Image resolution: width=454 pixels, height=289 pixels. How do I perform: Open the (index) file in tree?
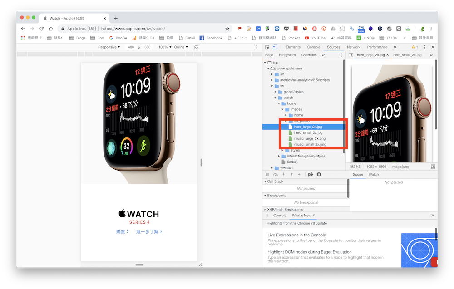tap(292, 162)
